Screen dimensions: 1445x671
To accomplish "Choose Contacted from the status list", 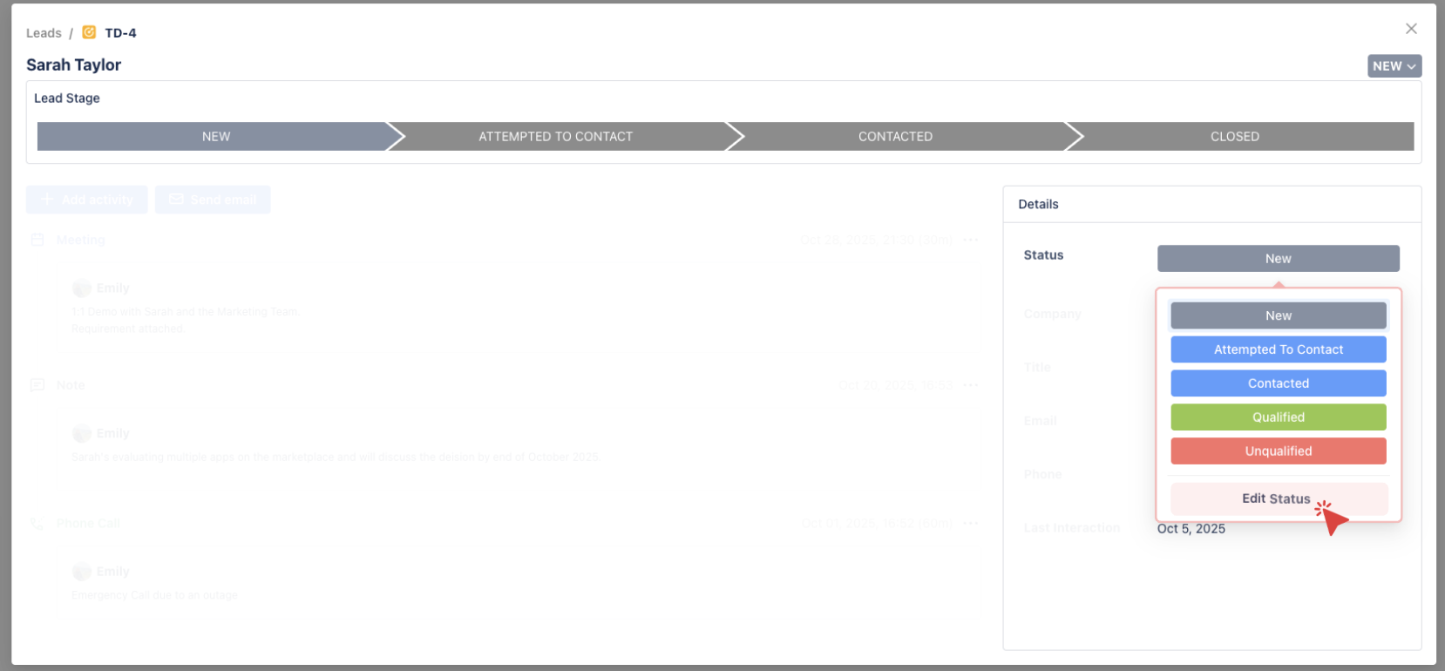I will click(1278, 383).
